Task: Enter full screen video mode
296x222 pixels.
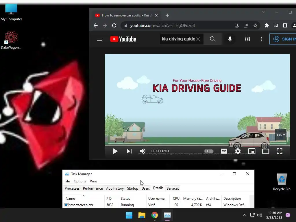Action: (x=280, y=151)
